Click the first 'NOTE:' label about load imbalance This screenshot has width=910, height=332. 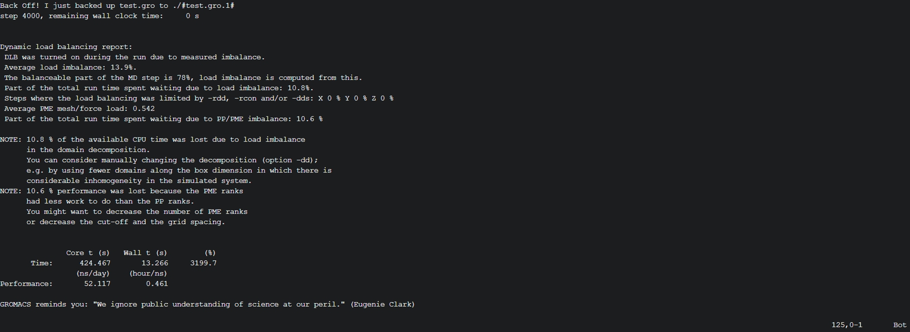coord(11,139)
